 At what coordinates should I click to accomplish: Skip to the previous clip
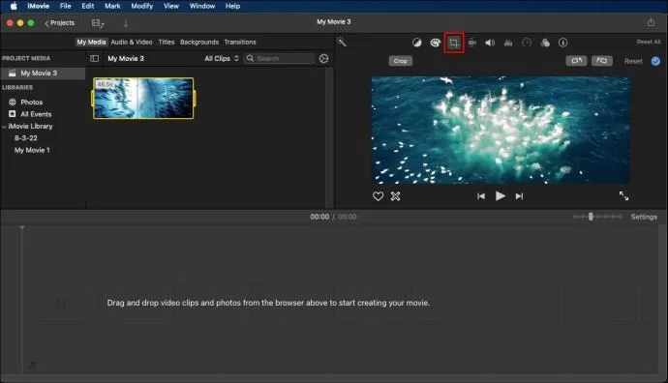coord(481,196)
